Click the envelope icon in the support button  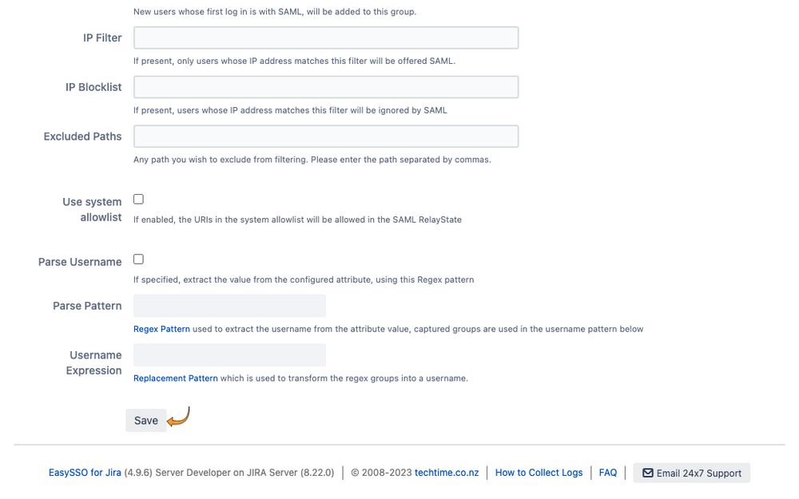(x=648, y=473)
